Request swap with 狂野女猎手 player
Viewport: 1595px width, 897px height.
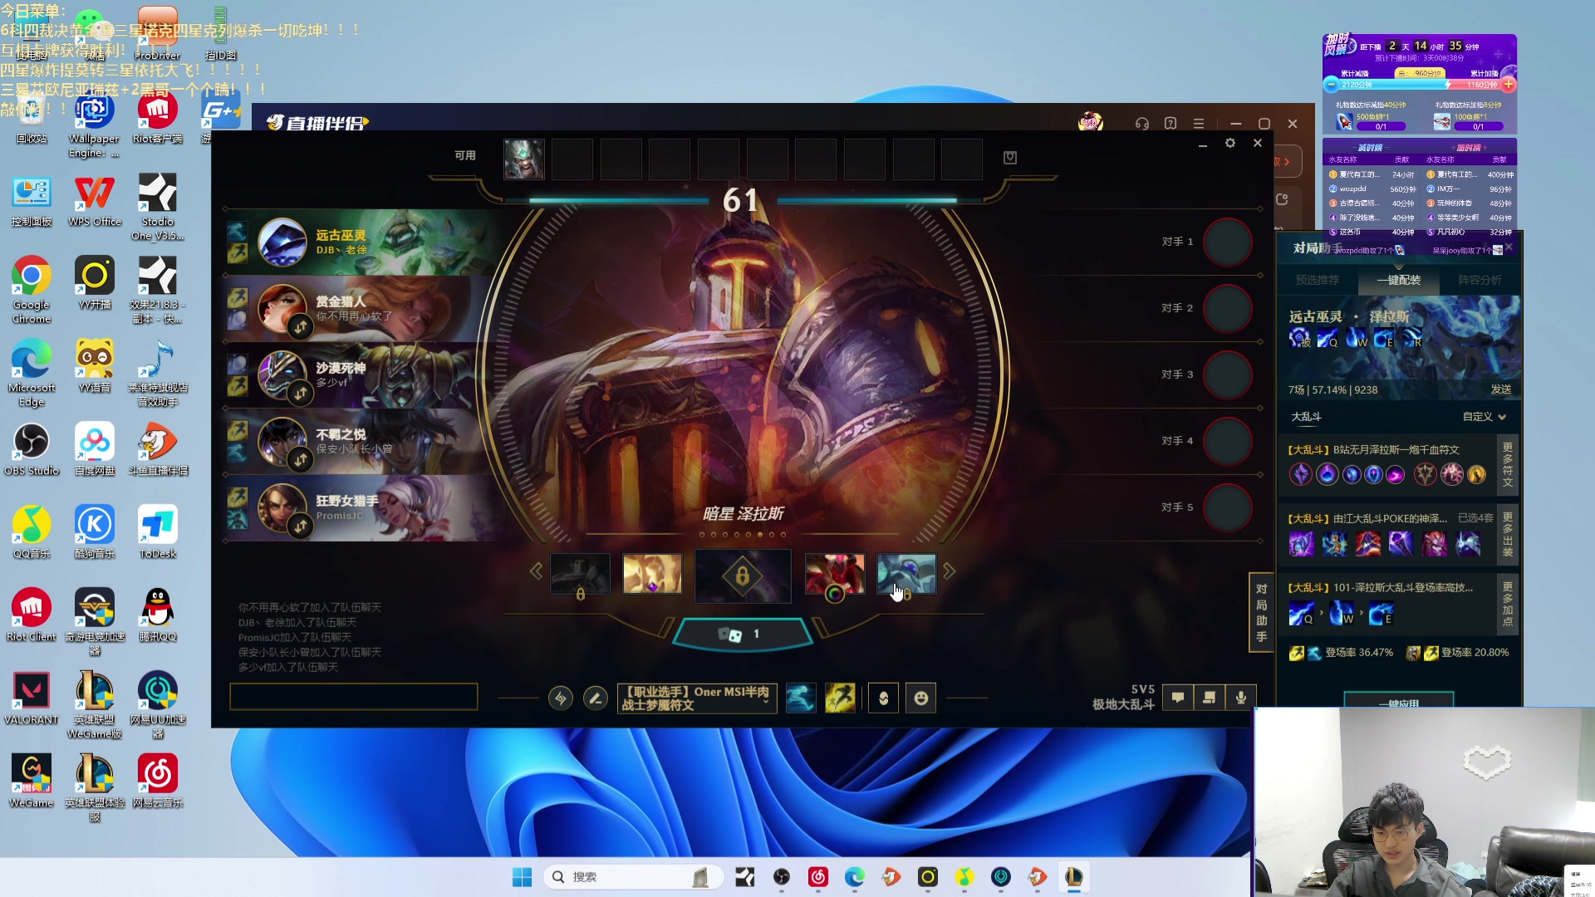tap(301, 526)
